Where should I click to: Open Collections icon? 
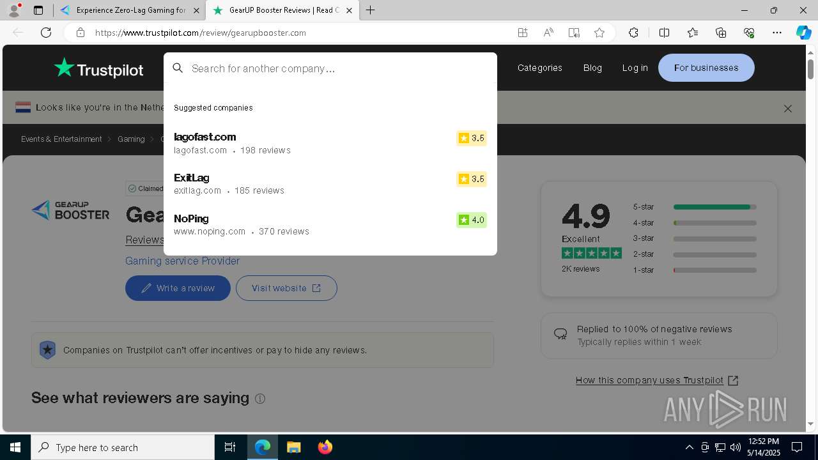click(721, 33)
